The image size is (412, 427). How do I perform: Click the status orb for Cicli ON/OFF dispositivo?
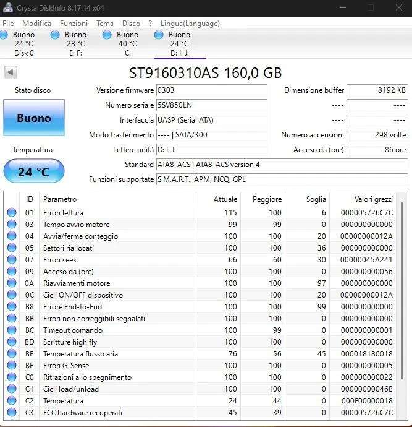pyautogui.click(x=12, y=295)
